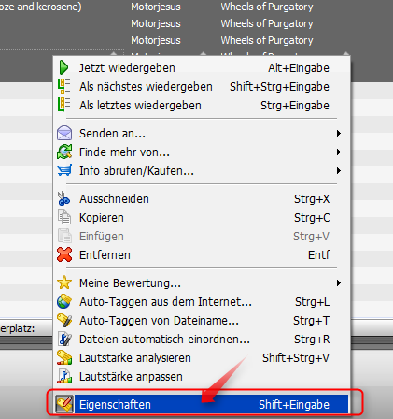Choose Kopieren from the context menu
393x419 pixels.
202,217
